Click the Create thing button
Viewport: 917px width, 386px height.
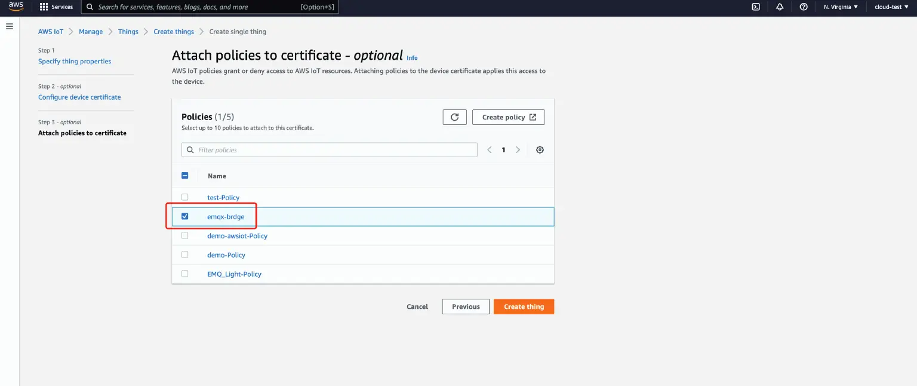tap(524, 306)
